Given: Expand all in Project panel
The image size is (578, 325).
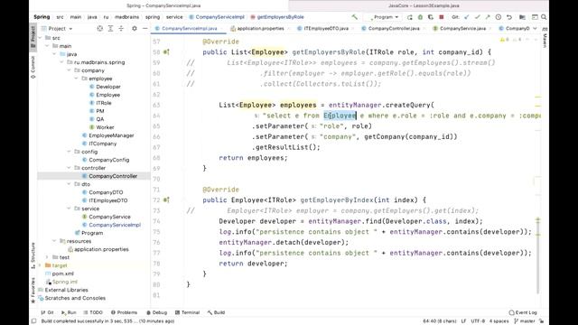Looking at the screenshot, I should point(110,28).
